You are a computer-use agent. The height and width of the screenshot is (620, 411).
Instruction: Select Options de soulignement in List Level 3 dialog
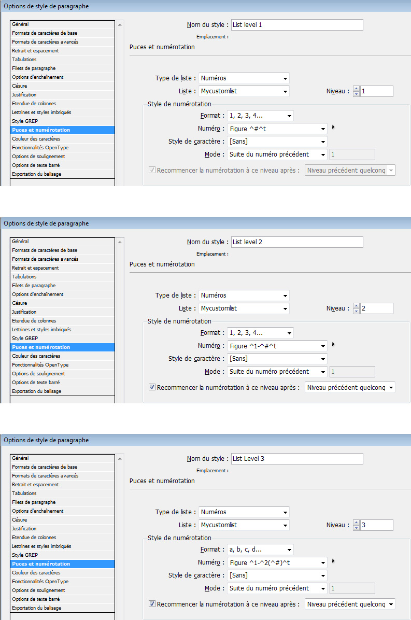[62, 590]
